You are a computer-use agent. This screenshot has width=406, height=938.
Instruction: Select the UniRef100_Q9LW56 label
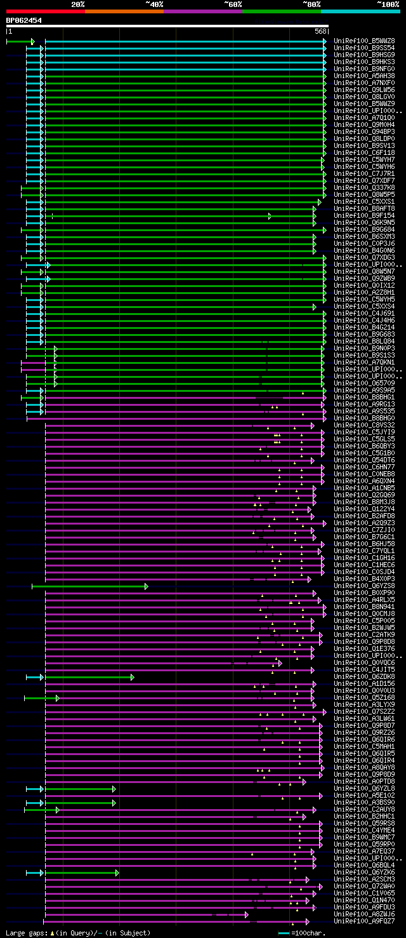coord(364,90)
